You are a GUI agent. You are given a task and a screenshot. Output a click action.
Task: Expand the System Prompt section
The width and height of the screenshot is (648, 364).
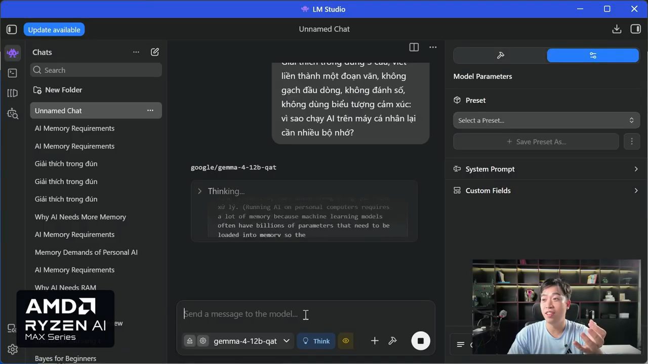(546, 169)
